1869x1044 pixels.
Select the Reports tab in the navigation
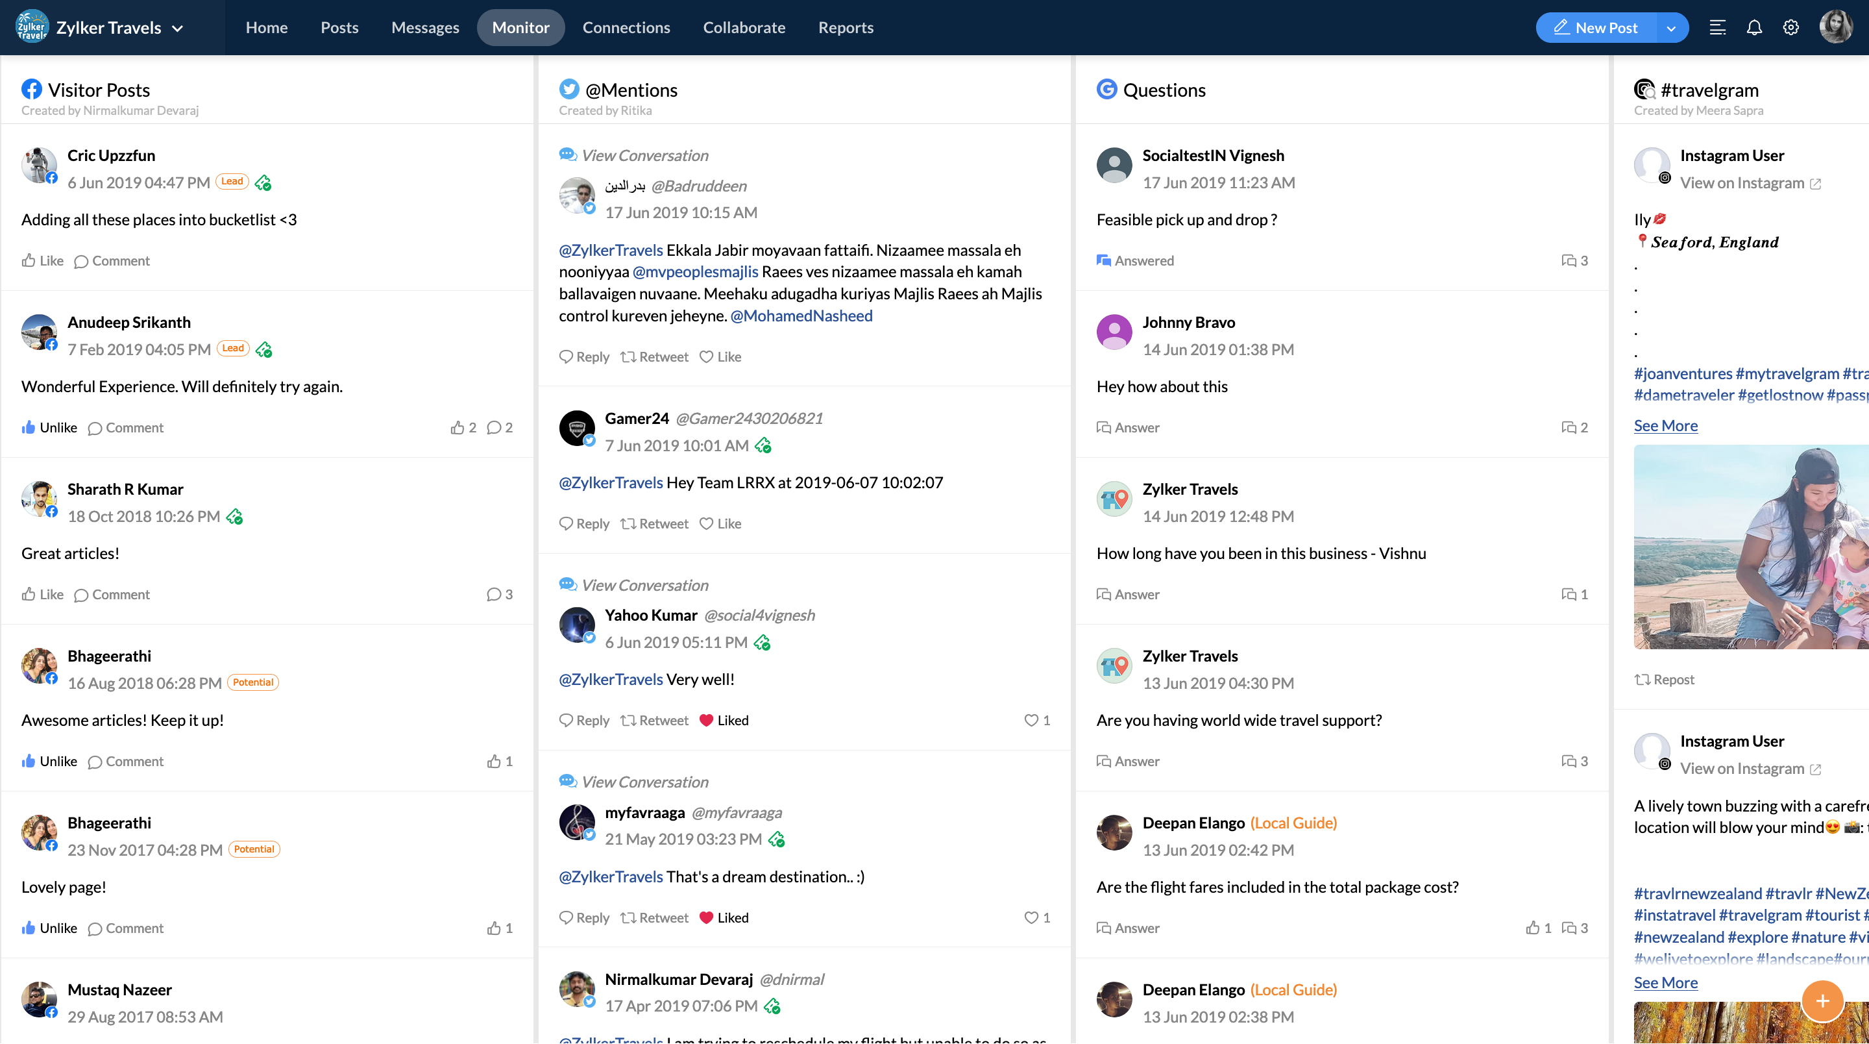point(845,27)
